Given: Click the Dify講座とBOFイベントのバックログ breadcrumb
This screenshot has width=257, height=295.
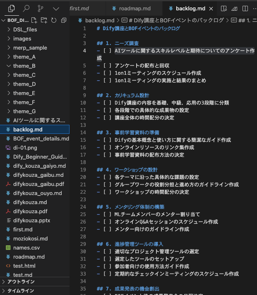Looking at the screenshot, I should (x=173, y=20).
